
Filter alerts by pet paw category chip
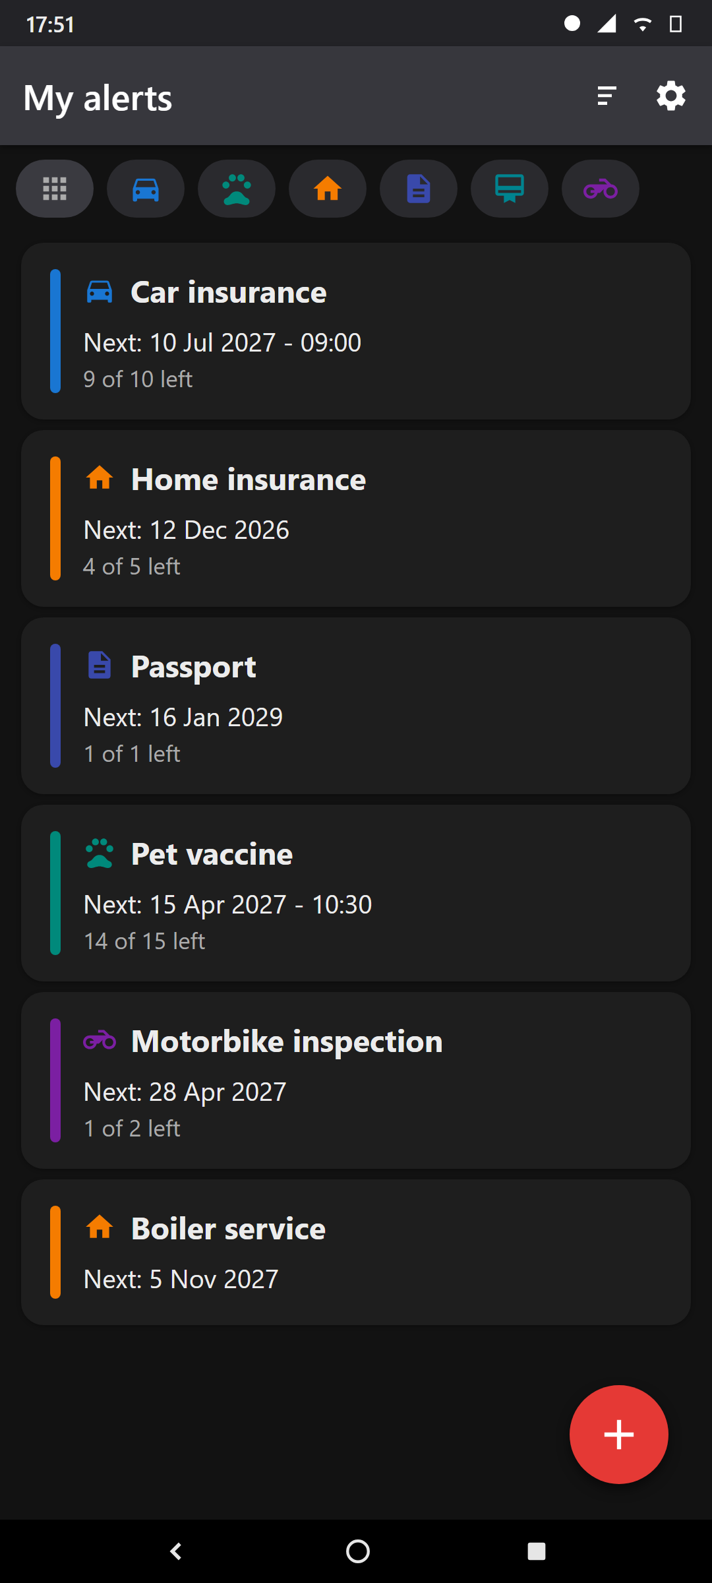tap(237, 189)
